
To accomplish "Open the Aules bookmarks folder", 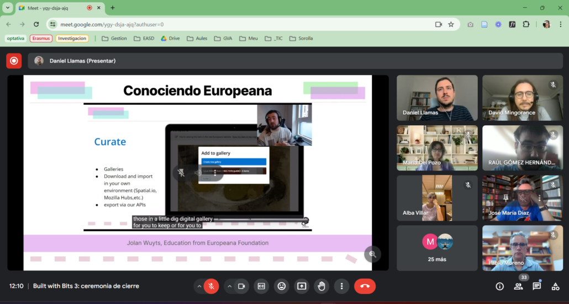I will (x=197, y=39).
